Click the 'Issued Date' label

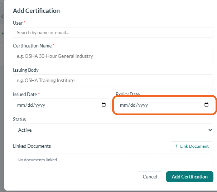coord(25,94)
